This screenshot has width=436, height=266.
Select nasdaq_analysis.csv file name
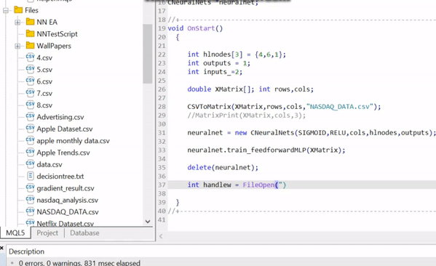(x=68, y=200)
